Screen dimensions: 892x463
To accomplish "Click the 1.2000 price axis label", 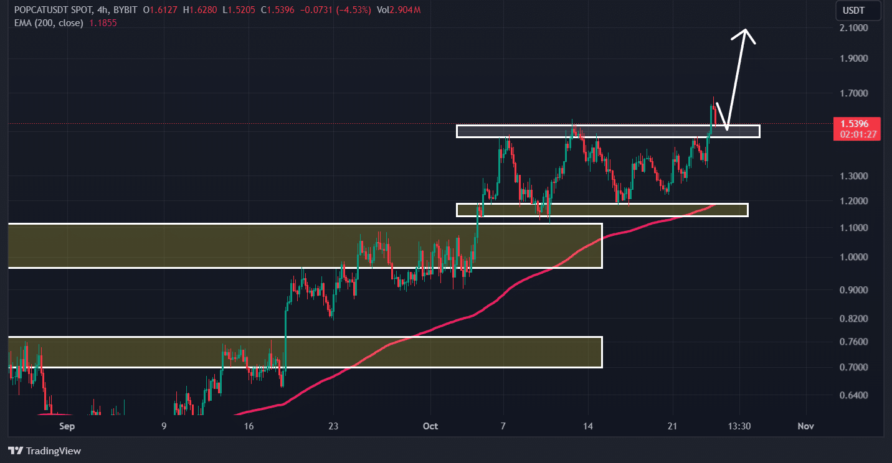I will (x=855, y=201).
